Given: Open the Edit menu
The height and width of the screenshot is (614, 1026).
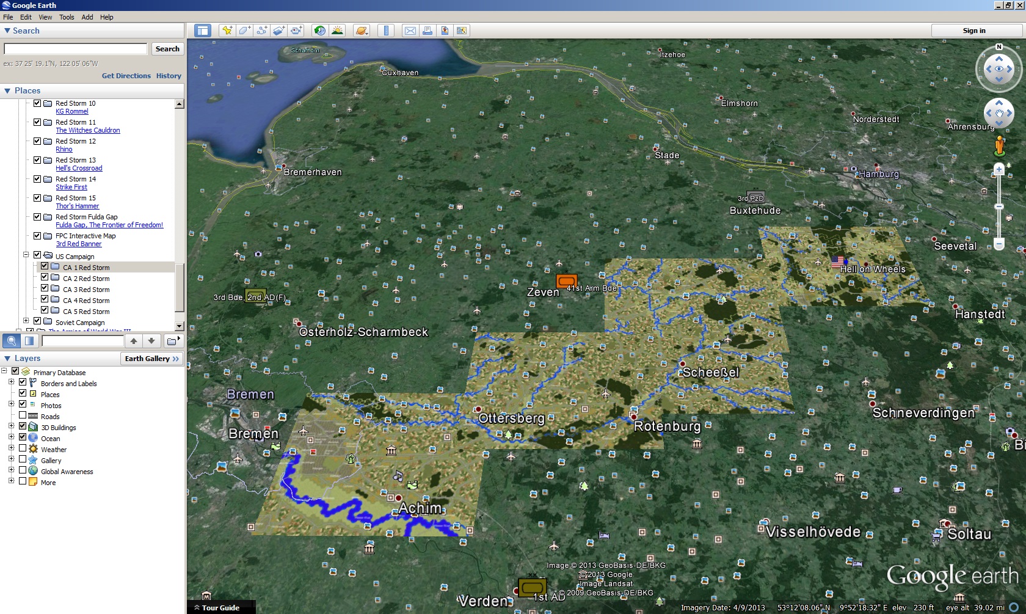Looking at the screenshot, I should click(x=26, y=17).
